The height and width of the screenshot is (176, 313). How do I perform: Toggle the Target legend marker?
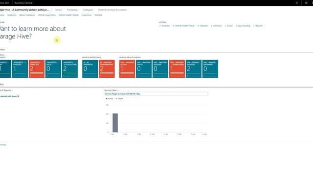click(x=116, y=99)
